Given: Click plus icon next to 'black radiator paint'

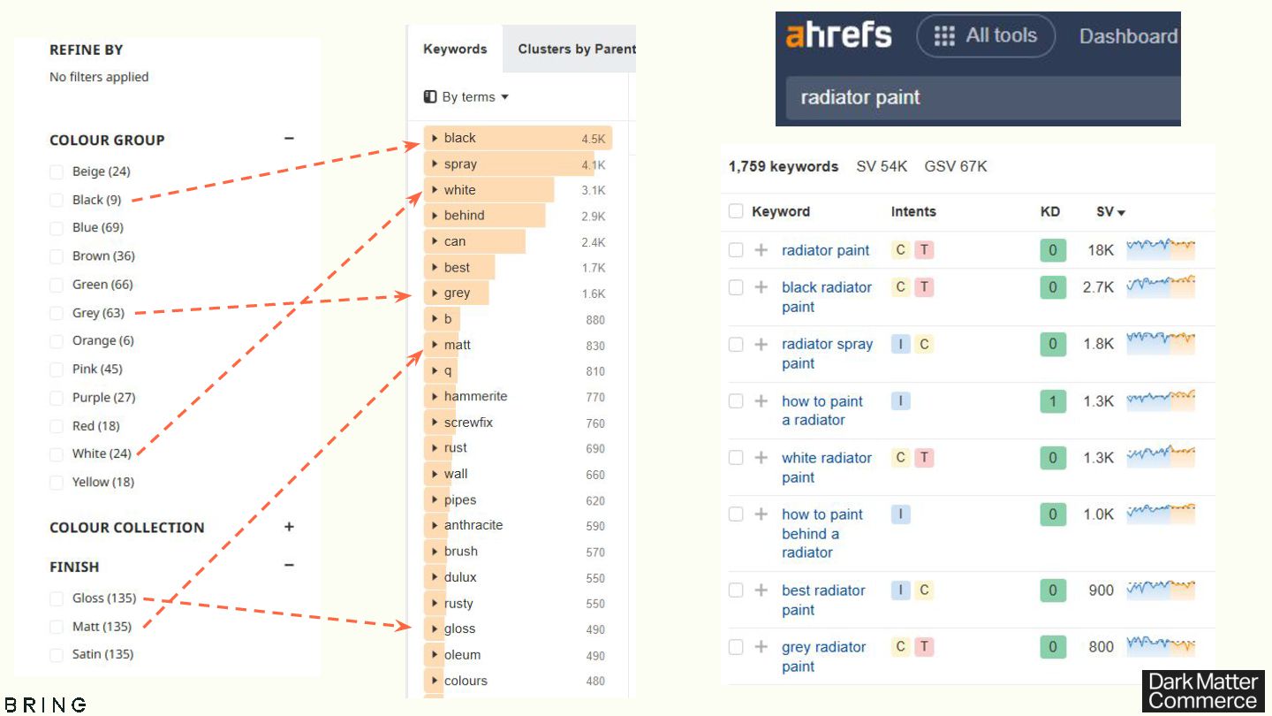Looking at the screenshot, I should click(761, 287).
